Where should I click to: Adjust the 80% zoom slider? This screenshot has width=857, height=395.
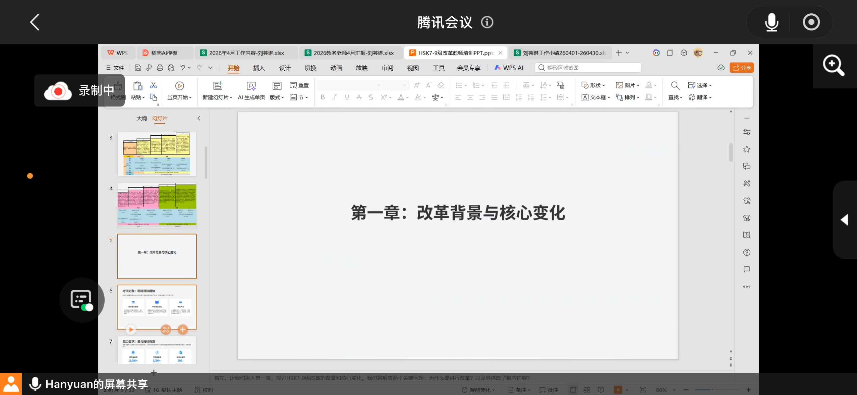pyautogui.click(x=712, y=390)
